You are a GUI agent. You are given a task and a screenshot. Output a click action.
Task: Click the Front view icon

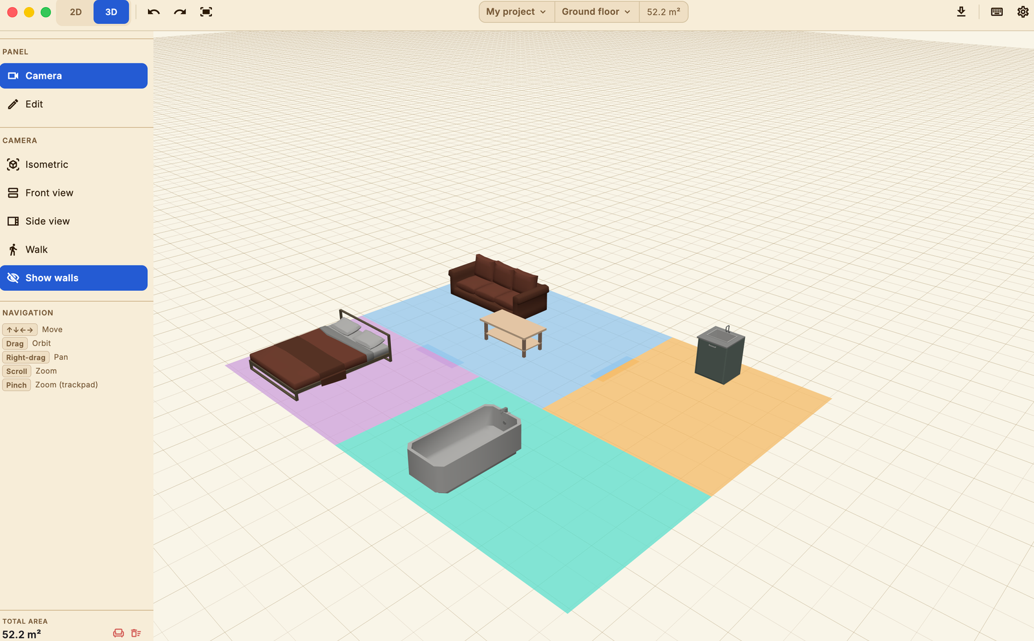tap(13, 193)
